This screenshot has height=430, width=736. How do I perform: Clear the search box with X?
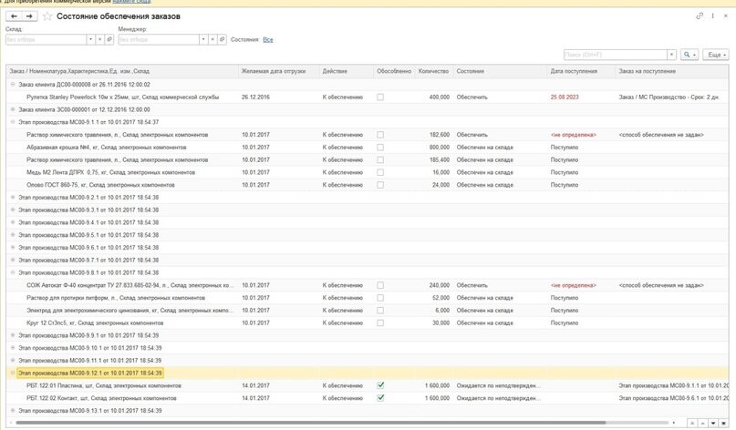[x=671, y=55]
